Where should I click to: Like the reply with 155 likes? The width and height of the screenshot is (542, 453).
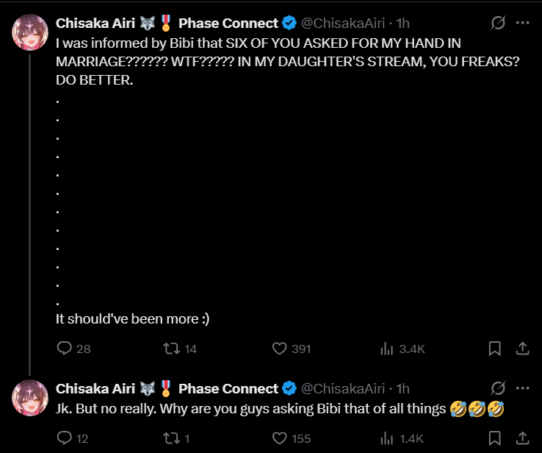point(279,438)
